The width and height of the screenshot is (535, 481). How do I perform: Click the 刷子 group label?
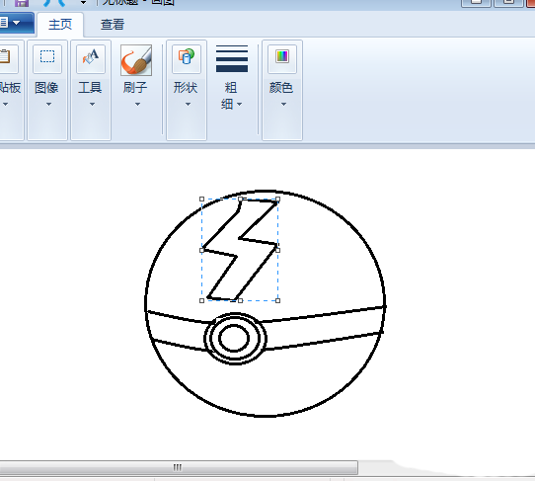[135, 88]
